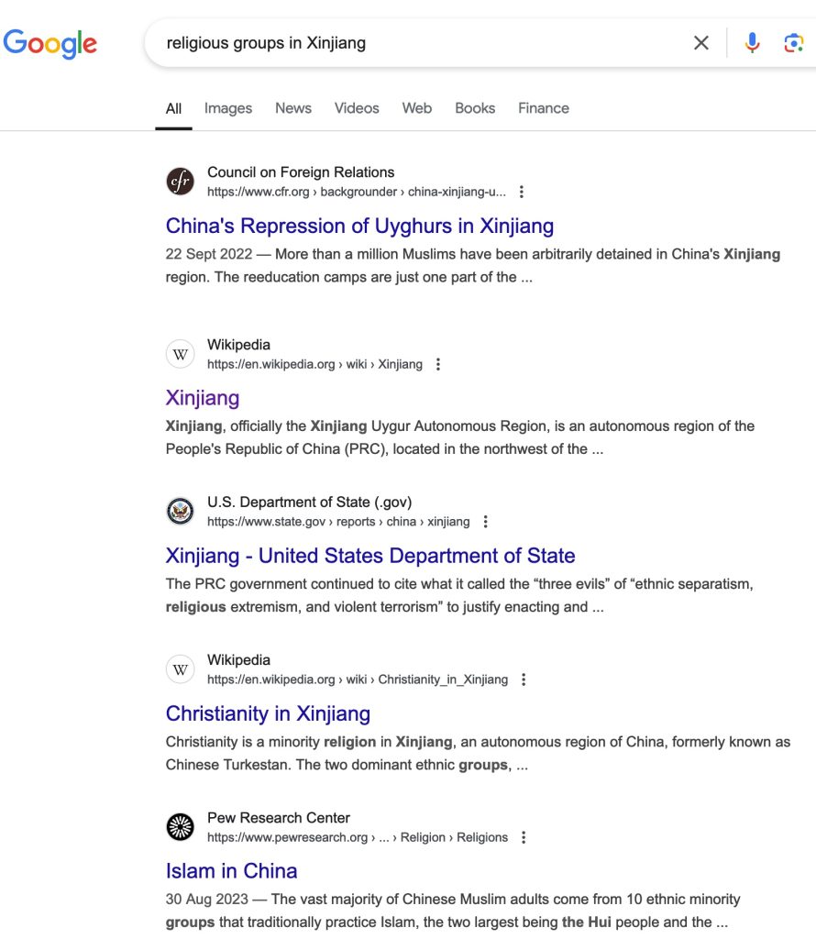Click the Wikipedia favicon beside Xinjiang result
The image size is (816, 939).
[x=181, y=354]
